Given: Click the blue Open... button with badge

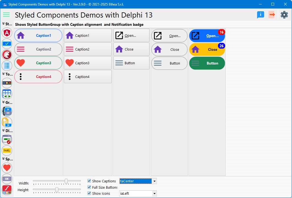Looking at the screenshot, I should pyautogui.click(x=207, y=36).
